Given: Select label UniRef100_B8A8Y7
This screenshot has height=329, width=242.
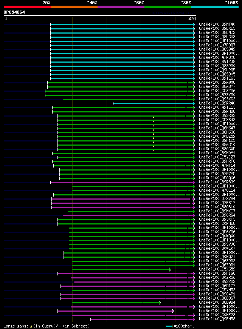Looking at the screenshot, I should (x=217, y=87).
